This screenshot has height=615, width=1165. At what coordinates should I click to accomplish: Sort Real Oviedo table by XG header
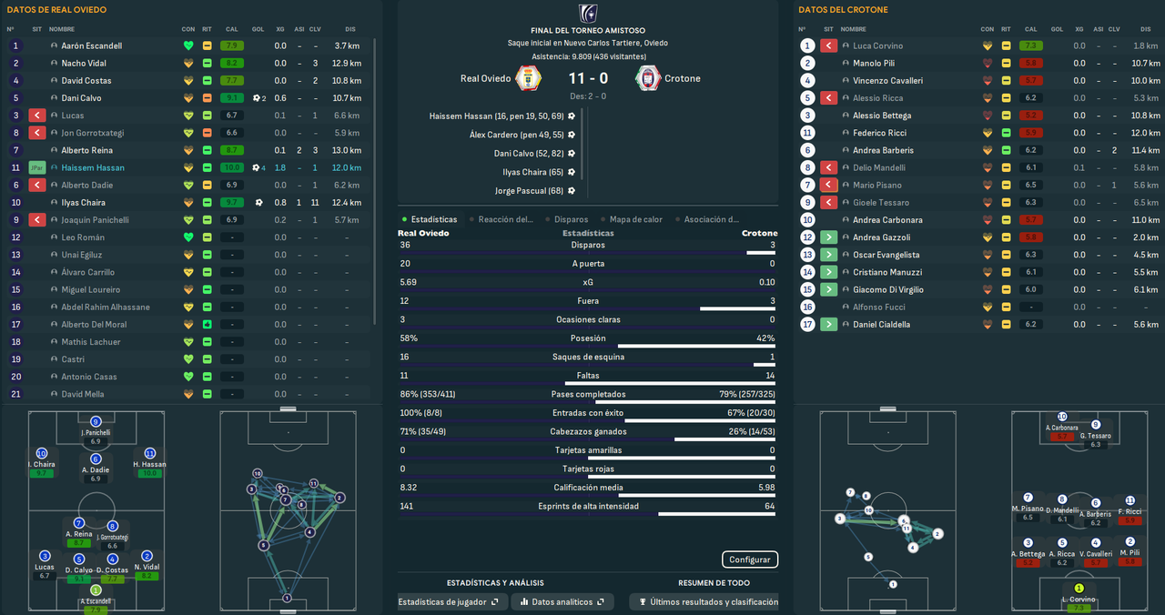280,29
